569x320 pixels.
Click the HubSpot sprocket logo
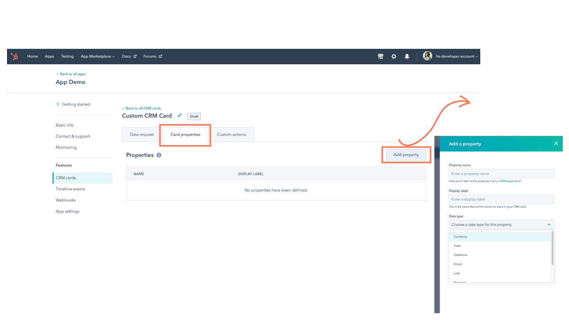[x=15, y=56]
